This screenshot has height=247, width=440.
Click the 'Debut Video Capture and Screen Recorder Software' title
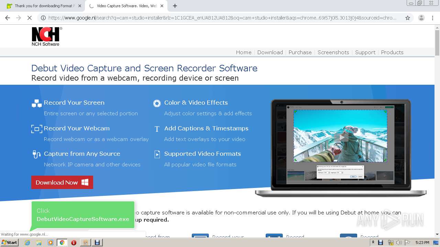click(144, 68)
